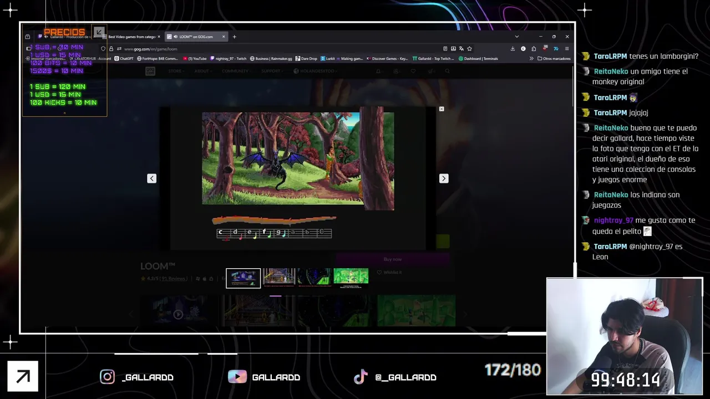Close the LOOM on GOG.com tab
Viewport: 710px width, 399px height.
point(224,37)
